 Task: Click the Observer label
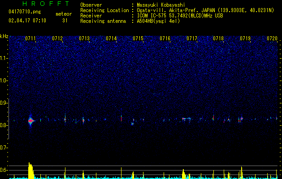click(x=91, y=5)
